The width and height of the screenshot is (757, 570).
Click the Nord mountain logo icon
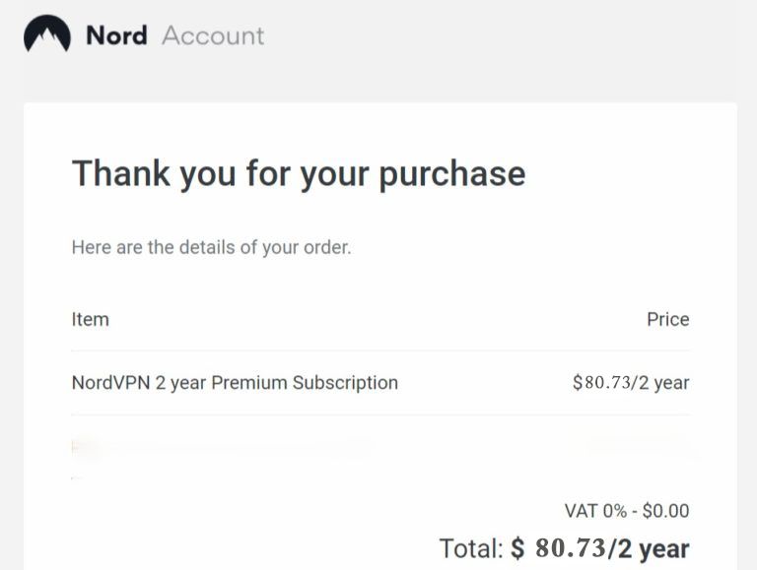tap(47, 35)
